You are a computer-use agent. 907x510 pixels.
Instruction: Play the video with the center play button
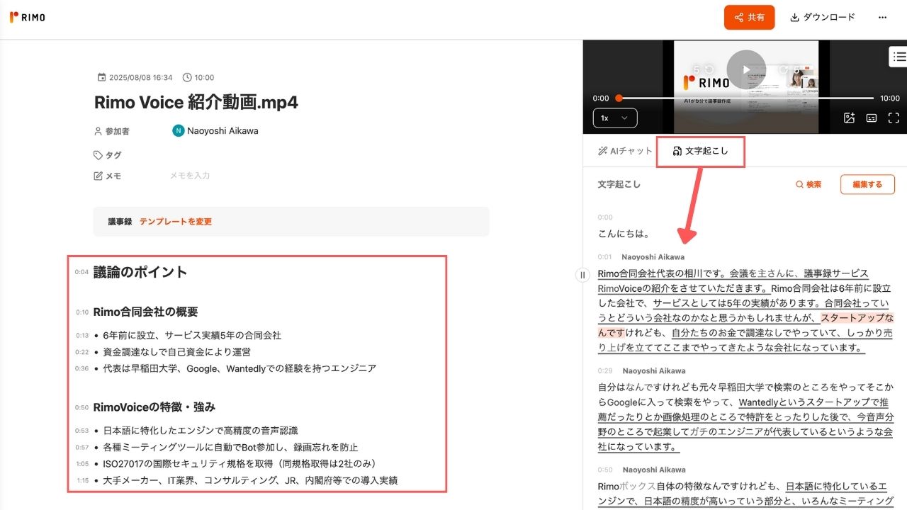coord(745,69)
